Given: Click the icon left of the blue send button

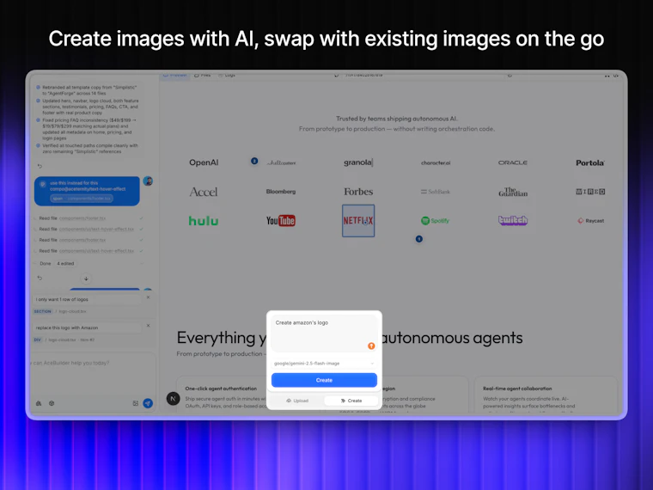Looking at the screenshot, I should pos(136,403).
